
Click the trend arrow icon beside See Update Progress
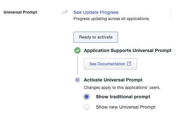[x=65, y=12]
